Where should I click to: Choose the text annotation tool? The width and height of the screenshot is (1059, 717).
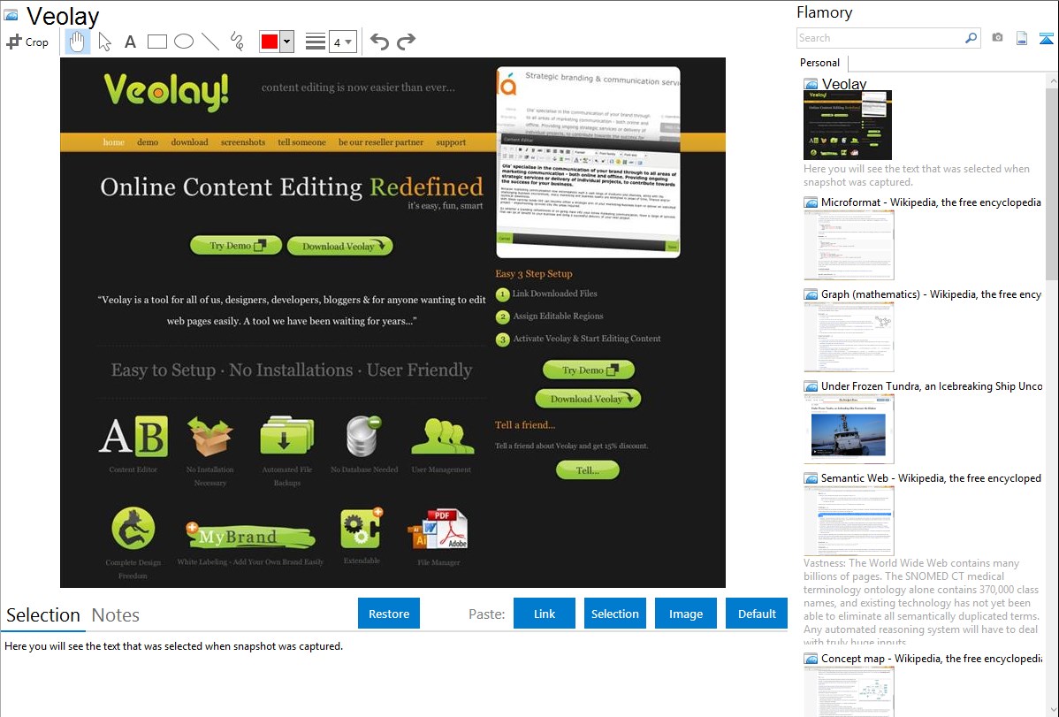[x=130, y=42]
